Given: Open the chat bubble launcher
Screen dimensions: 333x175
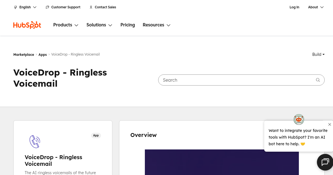Looking at the screenshot, I should [x=325, y=162].
